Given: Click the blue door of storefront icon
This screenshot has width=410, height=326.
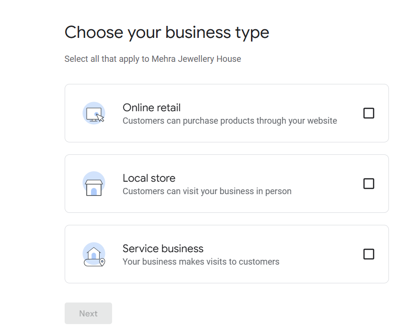Looking at the screenshot, I should (x=94, y=192).
